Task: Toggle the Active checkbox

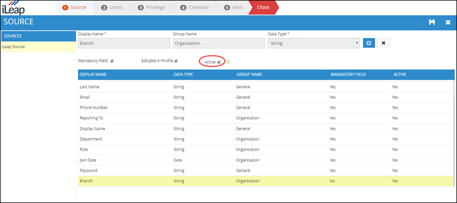Action: click(x=219, y=62)
